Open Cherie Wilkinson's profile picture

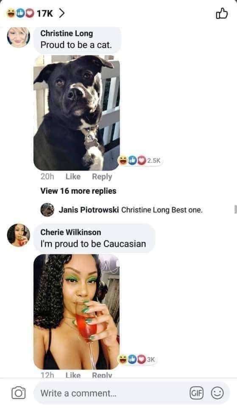pos(18,235)
